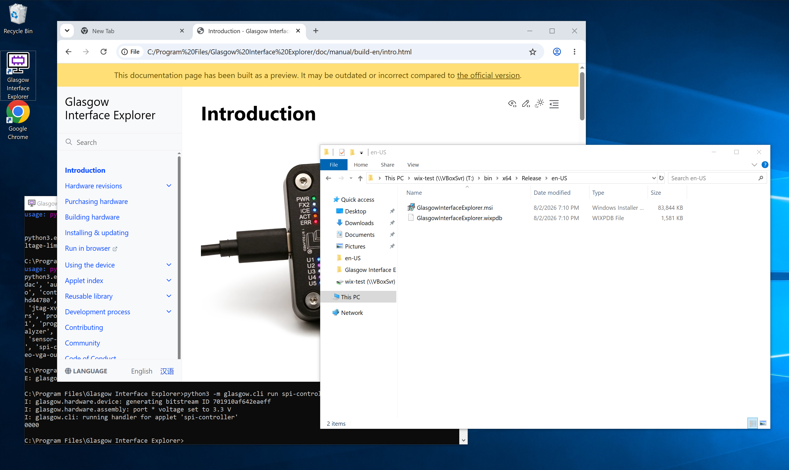The image size is (789, 470).
Task: Open the Chrome tab search dropdown
Action: pyautogui.click(x=67, y=31)
